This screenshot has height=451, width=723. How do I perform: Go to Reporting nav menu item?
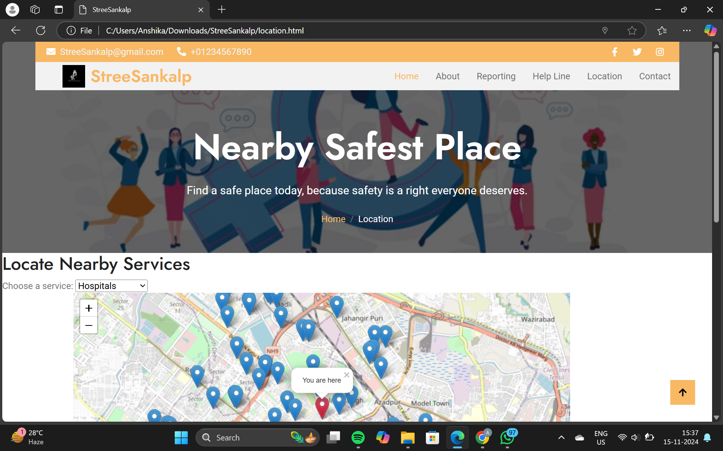(496, 76)
